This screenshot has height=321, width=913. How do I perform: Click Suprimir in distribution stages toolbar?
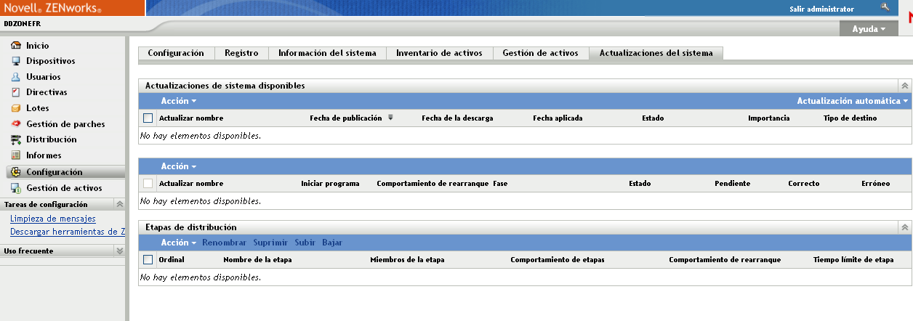[270, 243]
